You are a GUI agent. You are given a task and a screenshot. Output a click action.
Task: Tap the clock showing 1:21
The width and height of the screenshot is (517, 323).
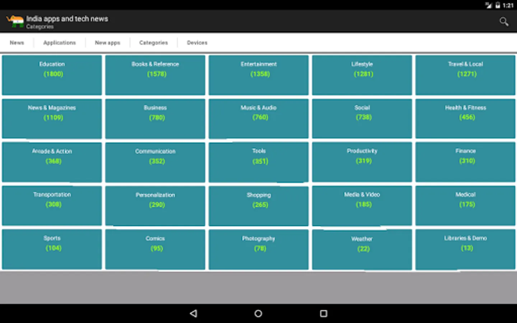508,5
